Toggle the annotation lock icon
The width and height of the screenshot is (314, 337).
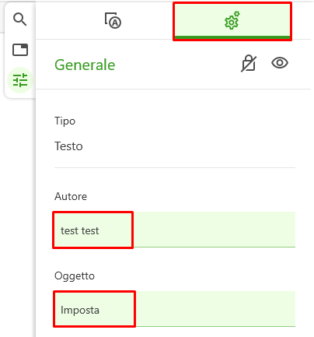click(x=249, y=63)
